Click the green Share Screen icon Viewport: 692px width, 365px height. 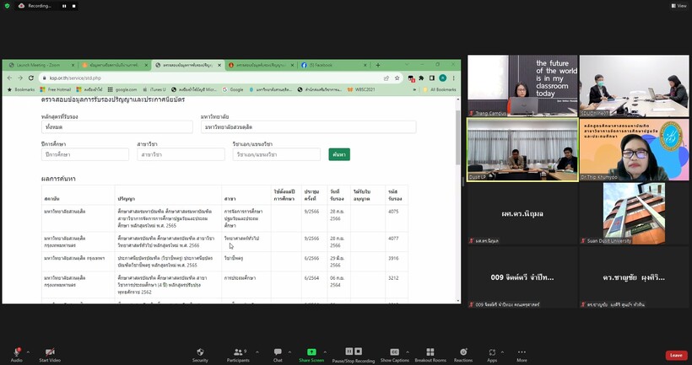[311, 352]
